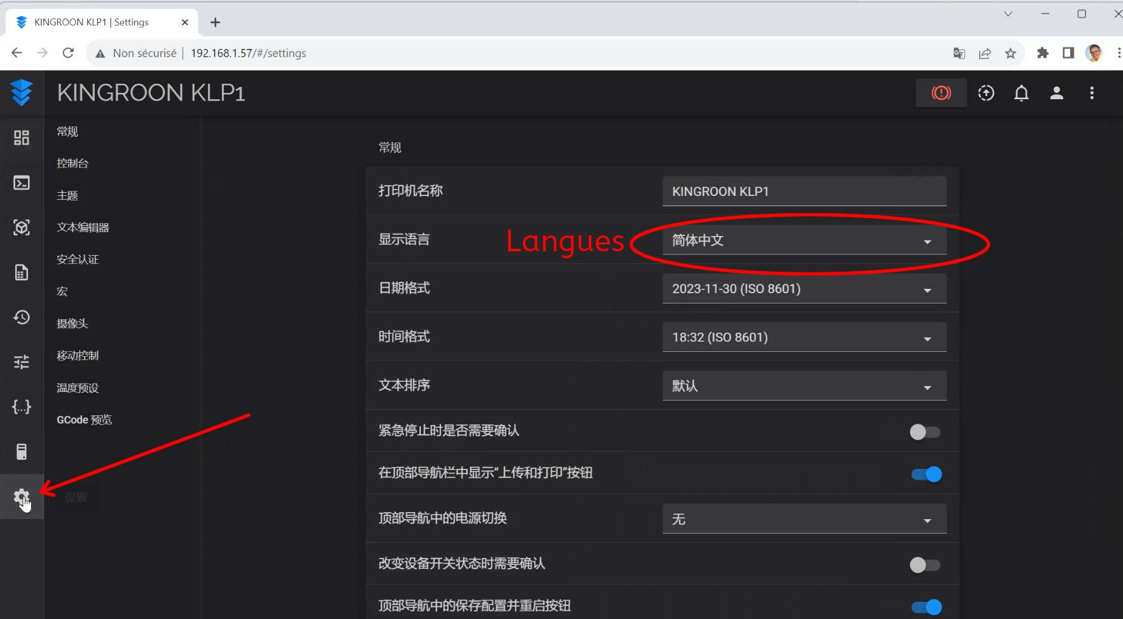Toggle 改变设备开关状态时需要确认 switch
Image resolution: width=1123 pixels, height=619 pixels.
(925, 565)
